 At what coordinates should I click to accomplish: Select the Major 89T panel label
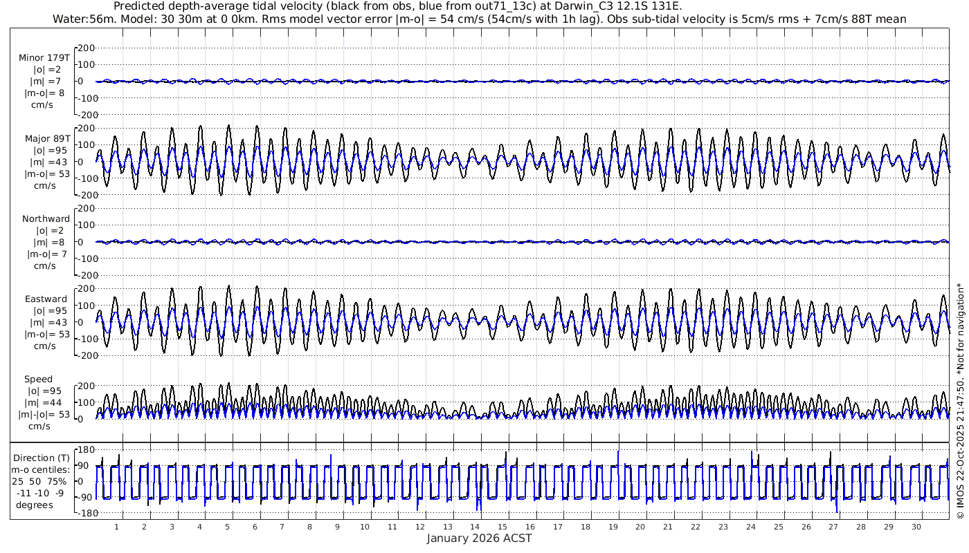point(44,138)
